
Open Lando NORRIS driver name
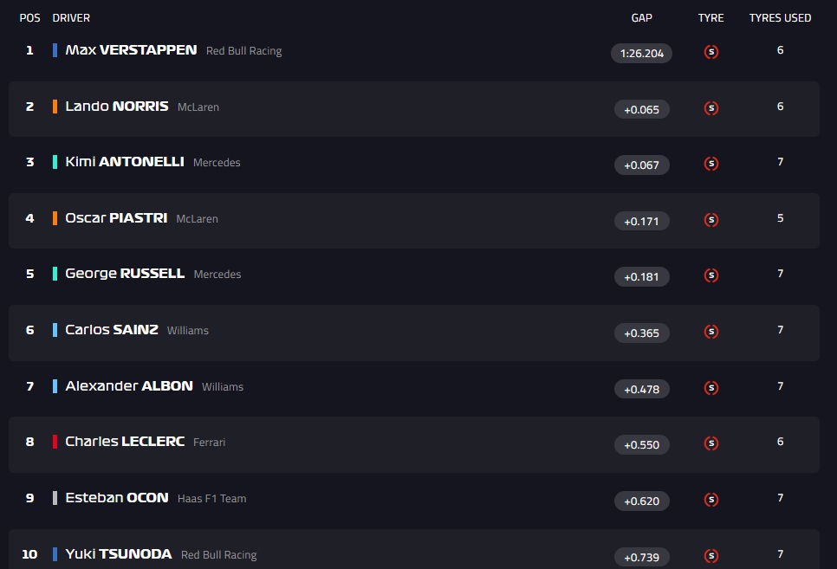click(x=117, y=107)
